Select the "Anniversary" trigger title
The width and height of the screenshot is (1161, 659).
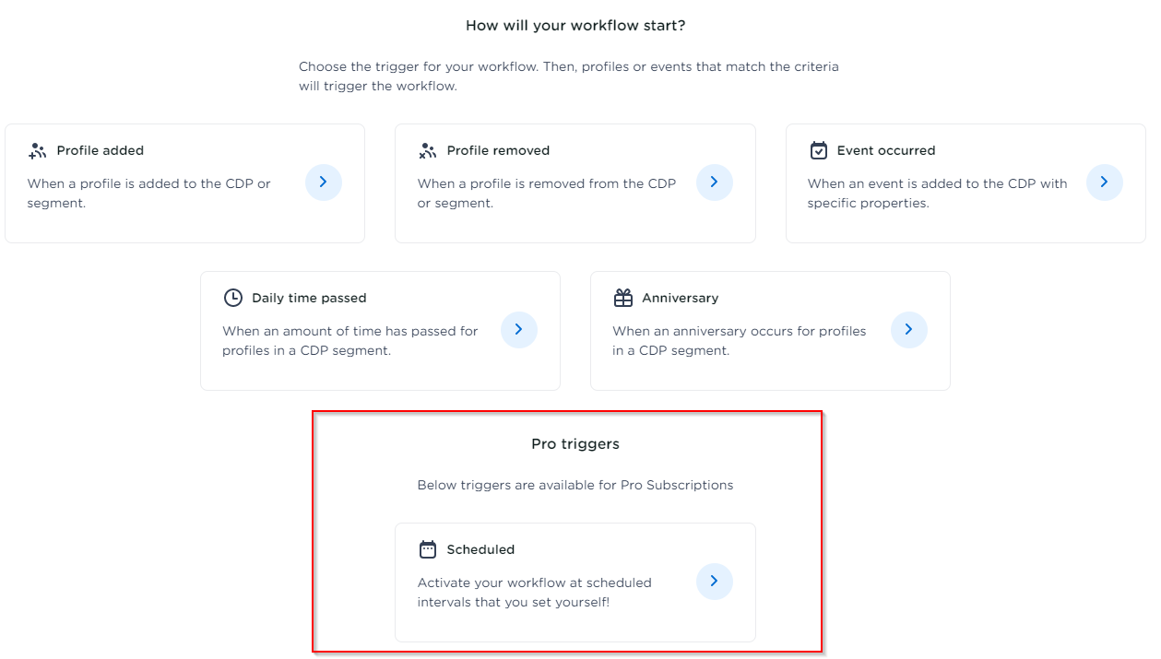pyautogui.click(x=681, y=298)
